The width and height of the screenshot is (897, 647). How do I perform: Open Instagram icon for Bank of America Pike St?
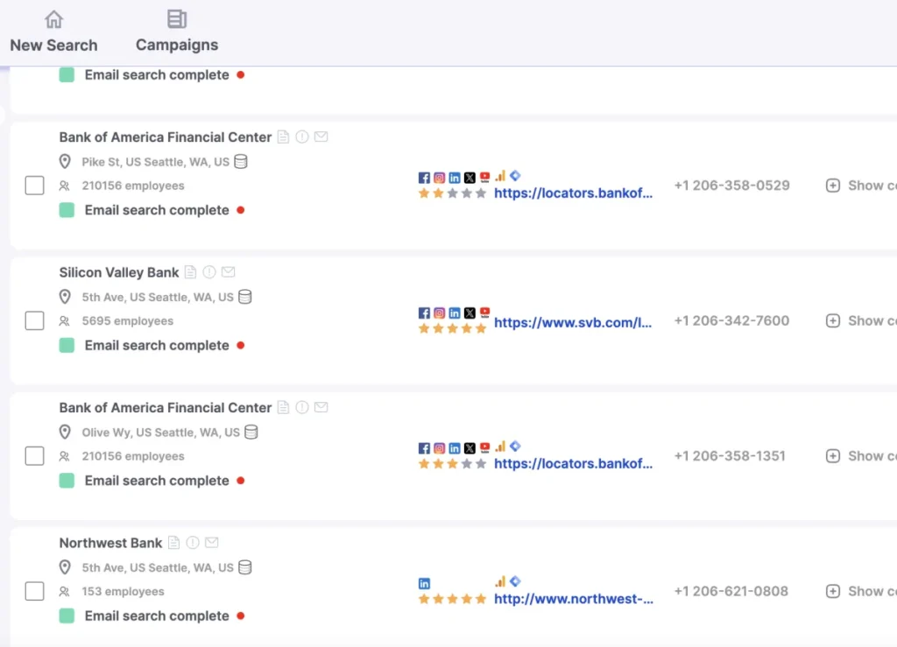(x=440, y=178)
